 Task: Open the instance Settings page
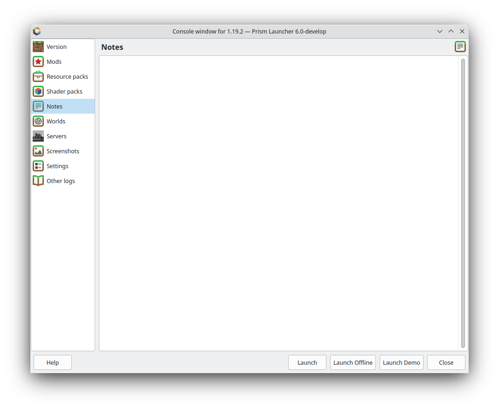[x=57, y=166]
